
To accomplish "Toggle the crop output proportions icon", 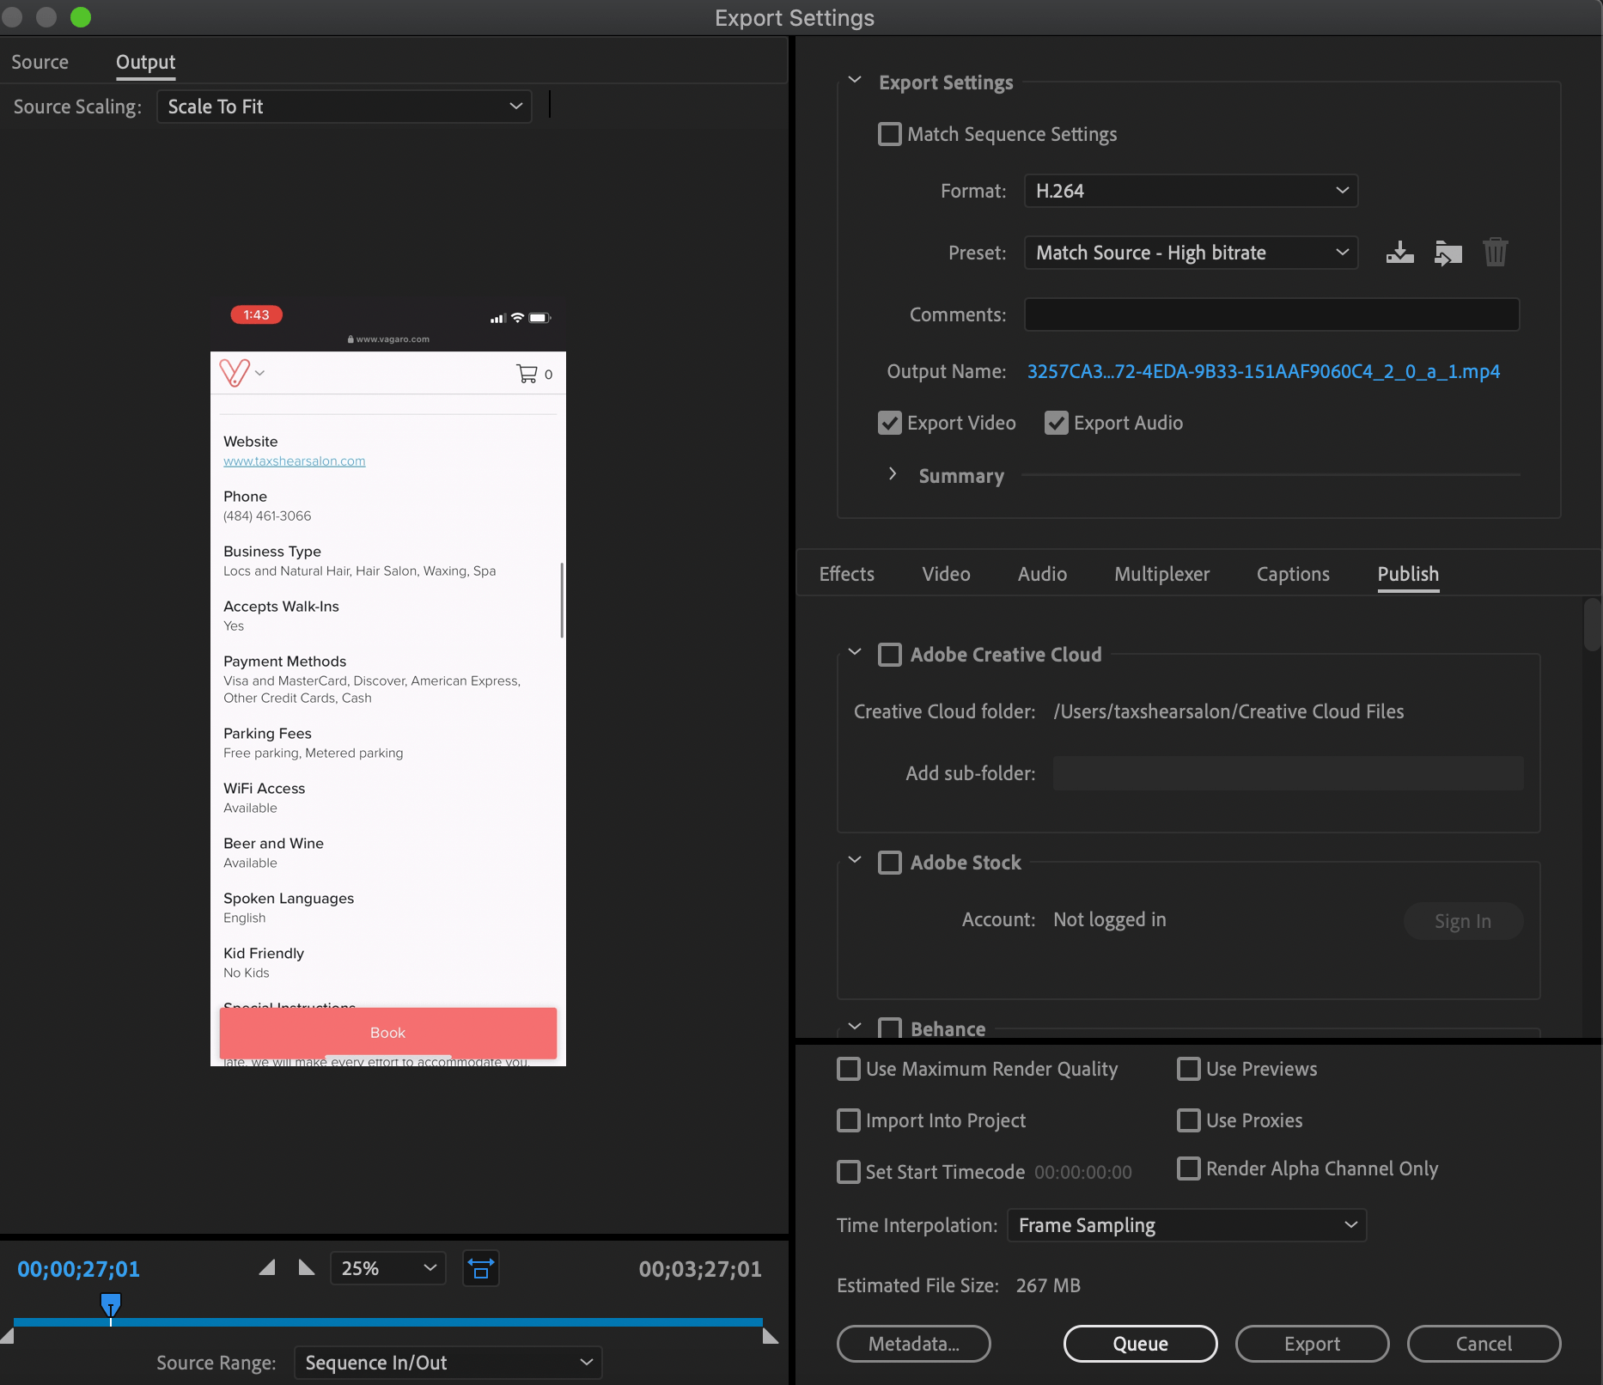I will coord(480,1267).
